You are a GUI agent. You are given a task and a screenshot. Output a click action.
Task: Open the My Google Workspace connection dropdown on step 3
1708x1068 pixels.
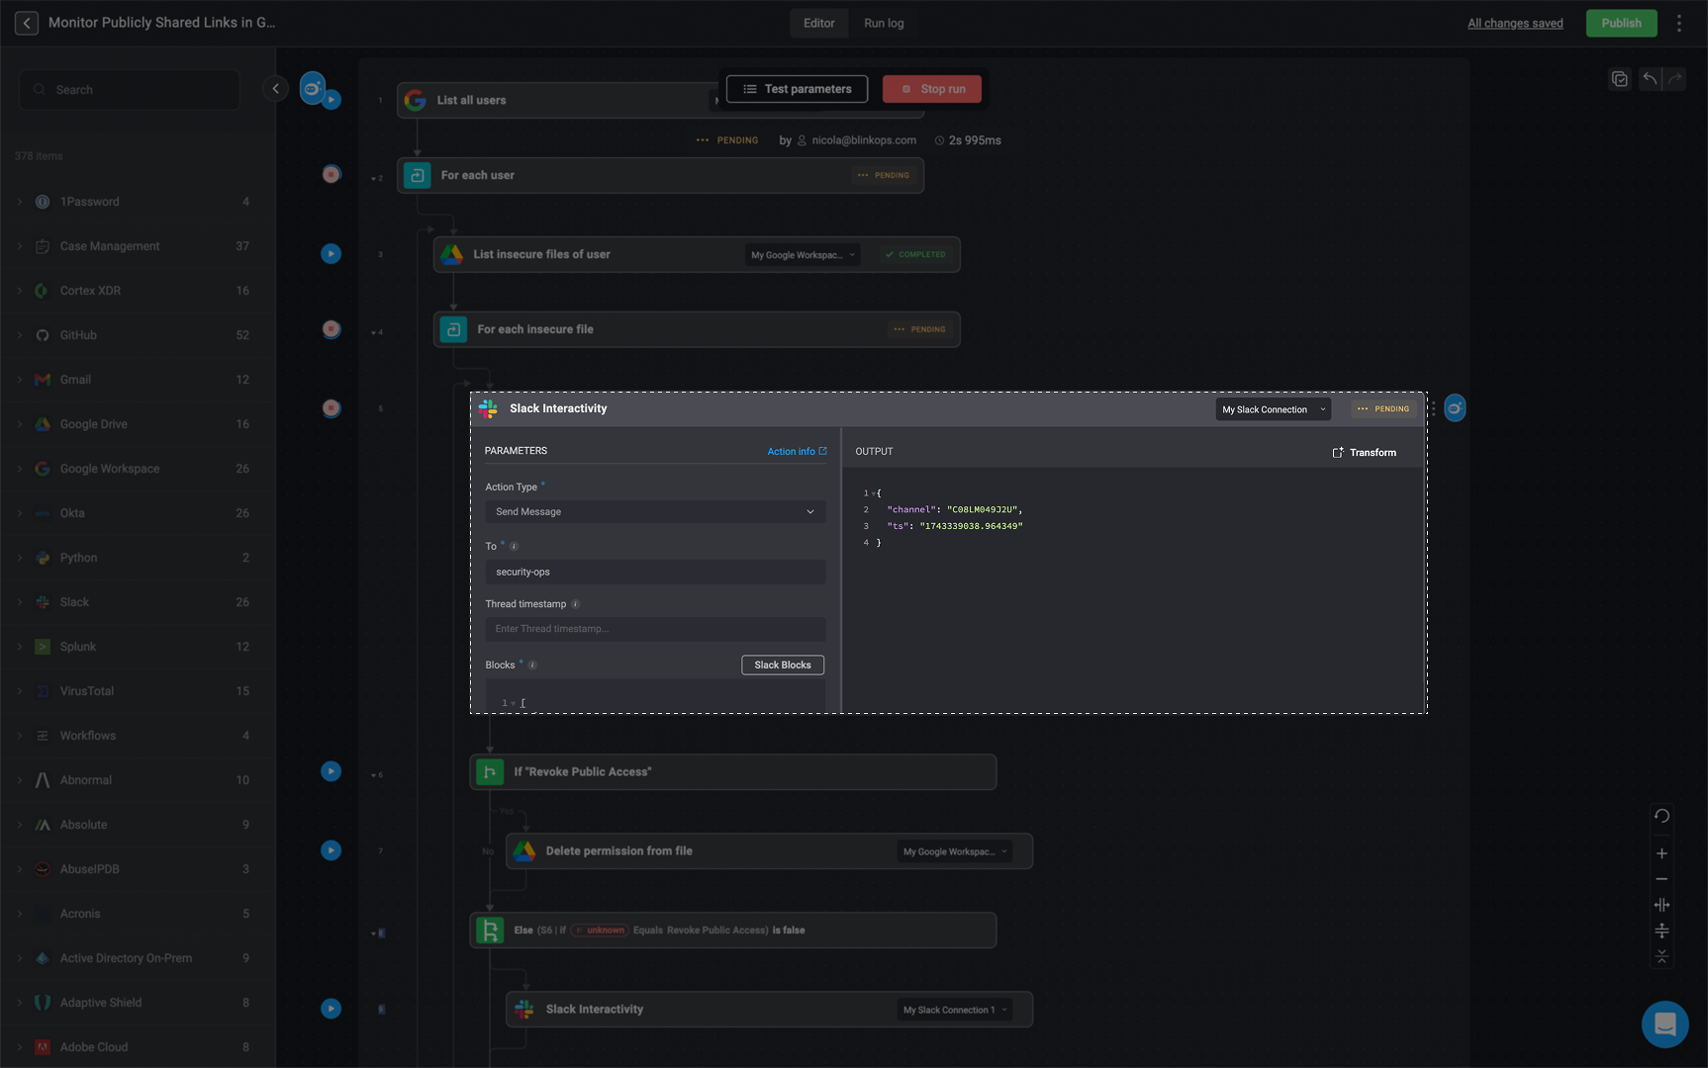tap(803, 255)
